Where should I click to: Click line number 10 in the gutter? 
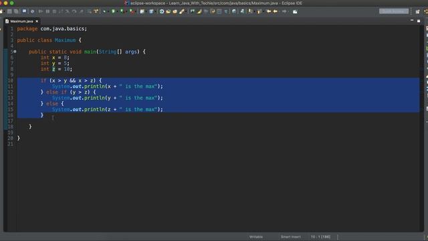click(x=11, y=80)
